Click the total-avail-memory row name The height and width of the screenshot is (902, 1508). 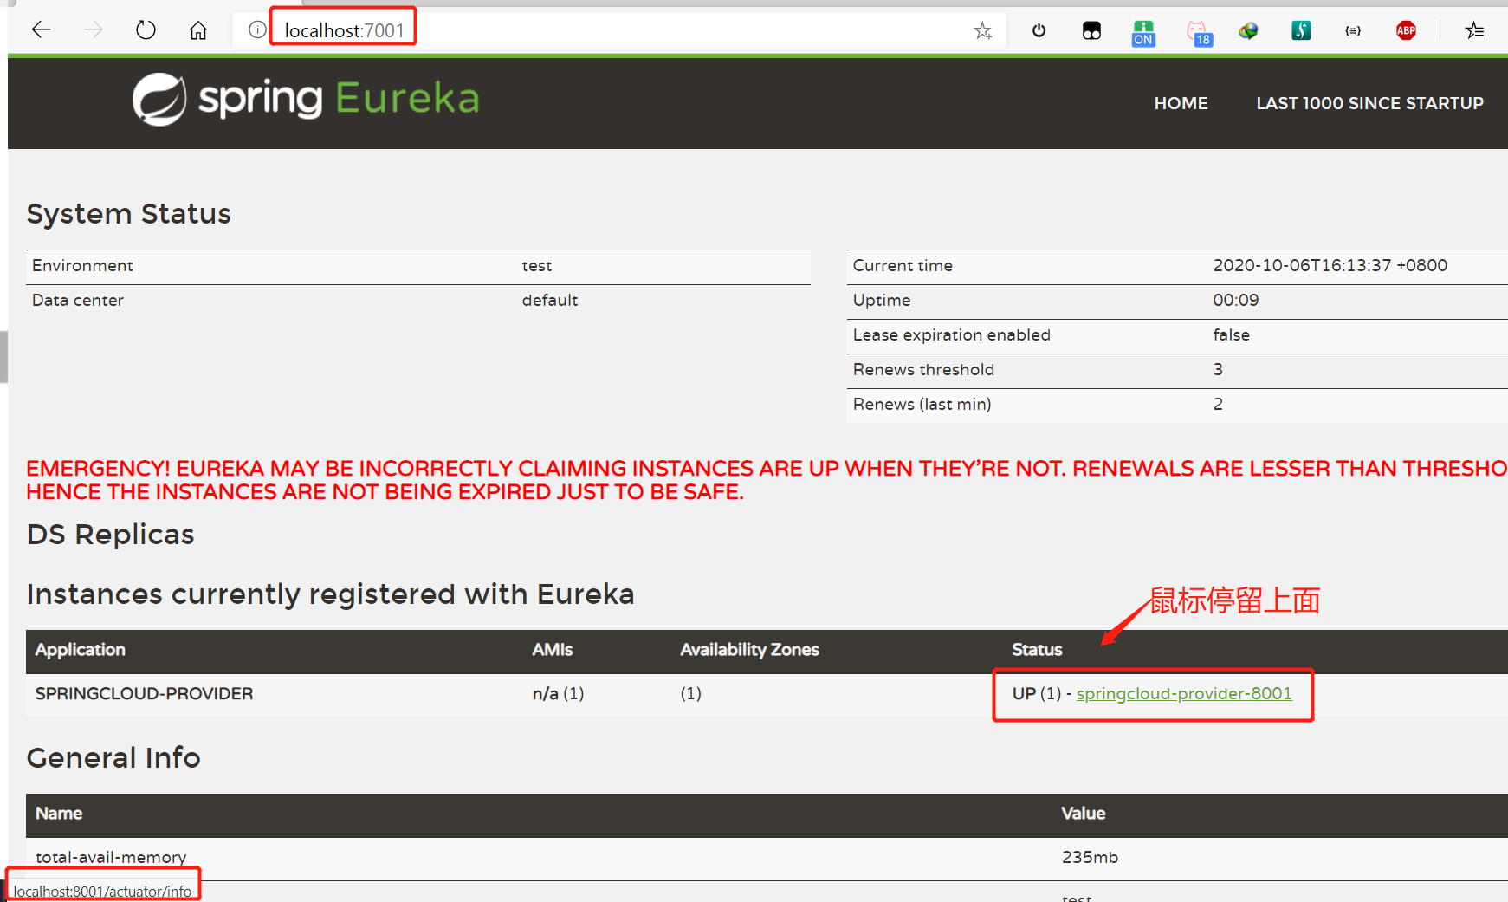(x=111, y=857)
